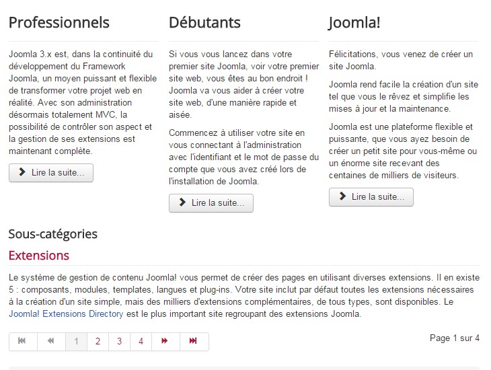The height and width of the screenshot is (370, 491).
Task: Click the Débutants article heading
Action: 204,23
